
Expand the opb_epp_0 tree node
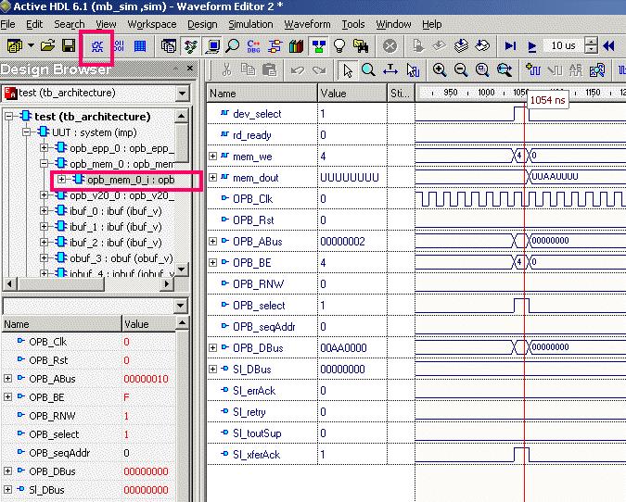tap(44, 148)
